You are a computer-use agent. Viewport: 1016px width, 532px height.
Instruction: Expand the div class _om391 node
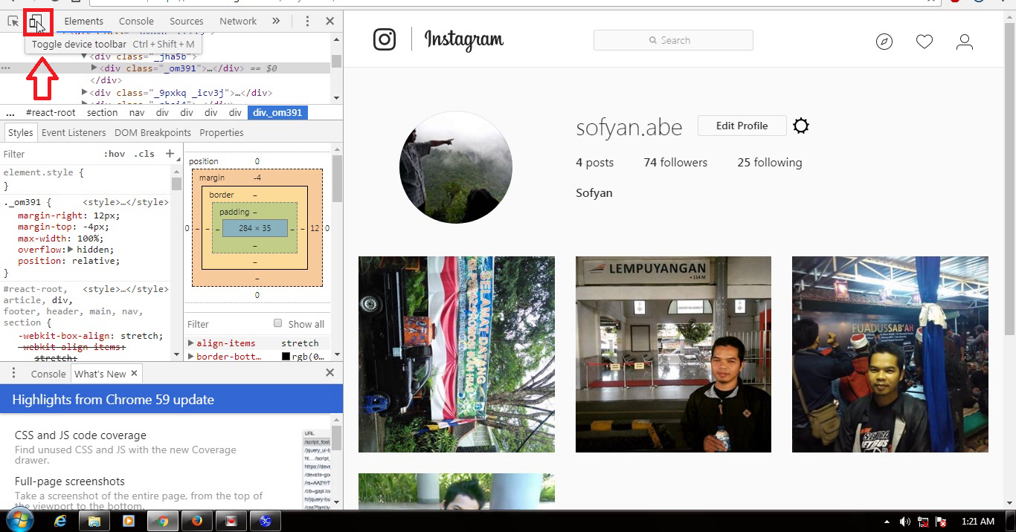click(x=94, y=68)
